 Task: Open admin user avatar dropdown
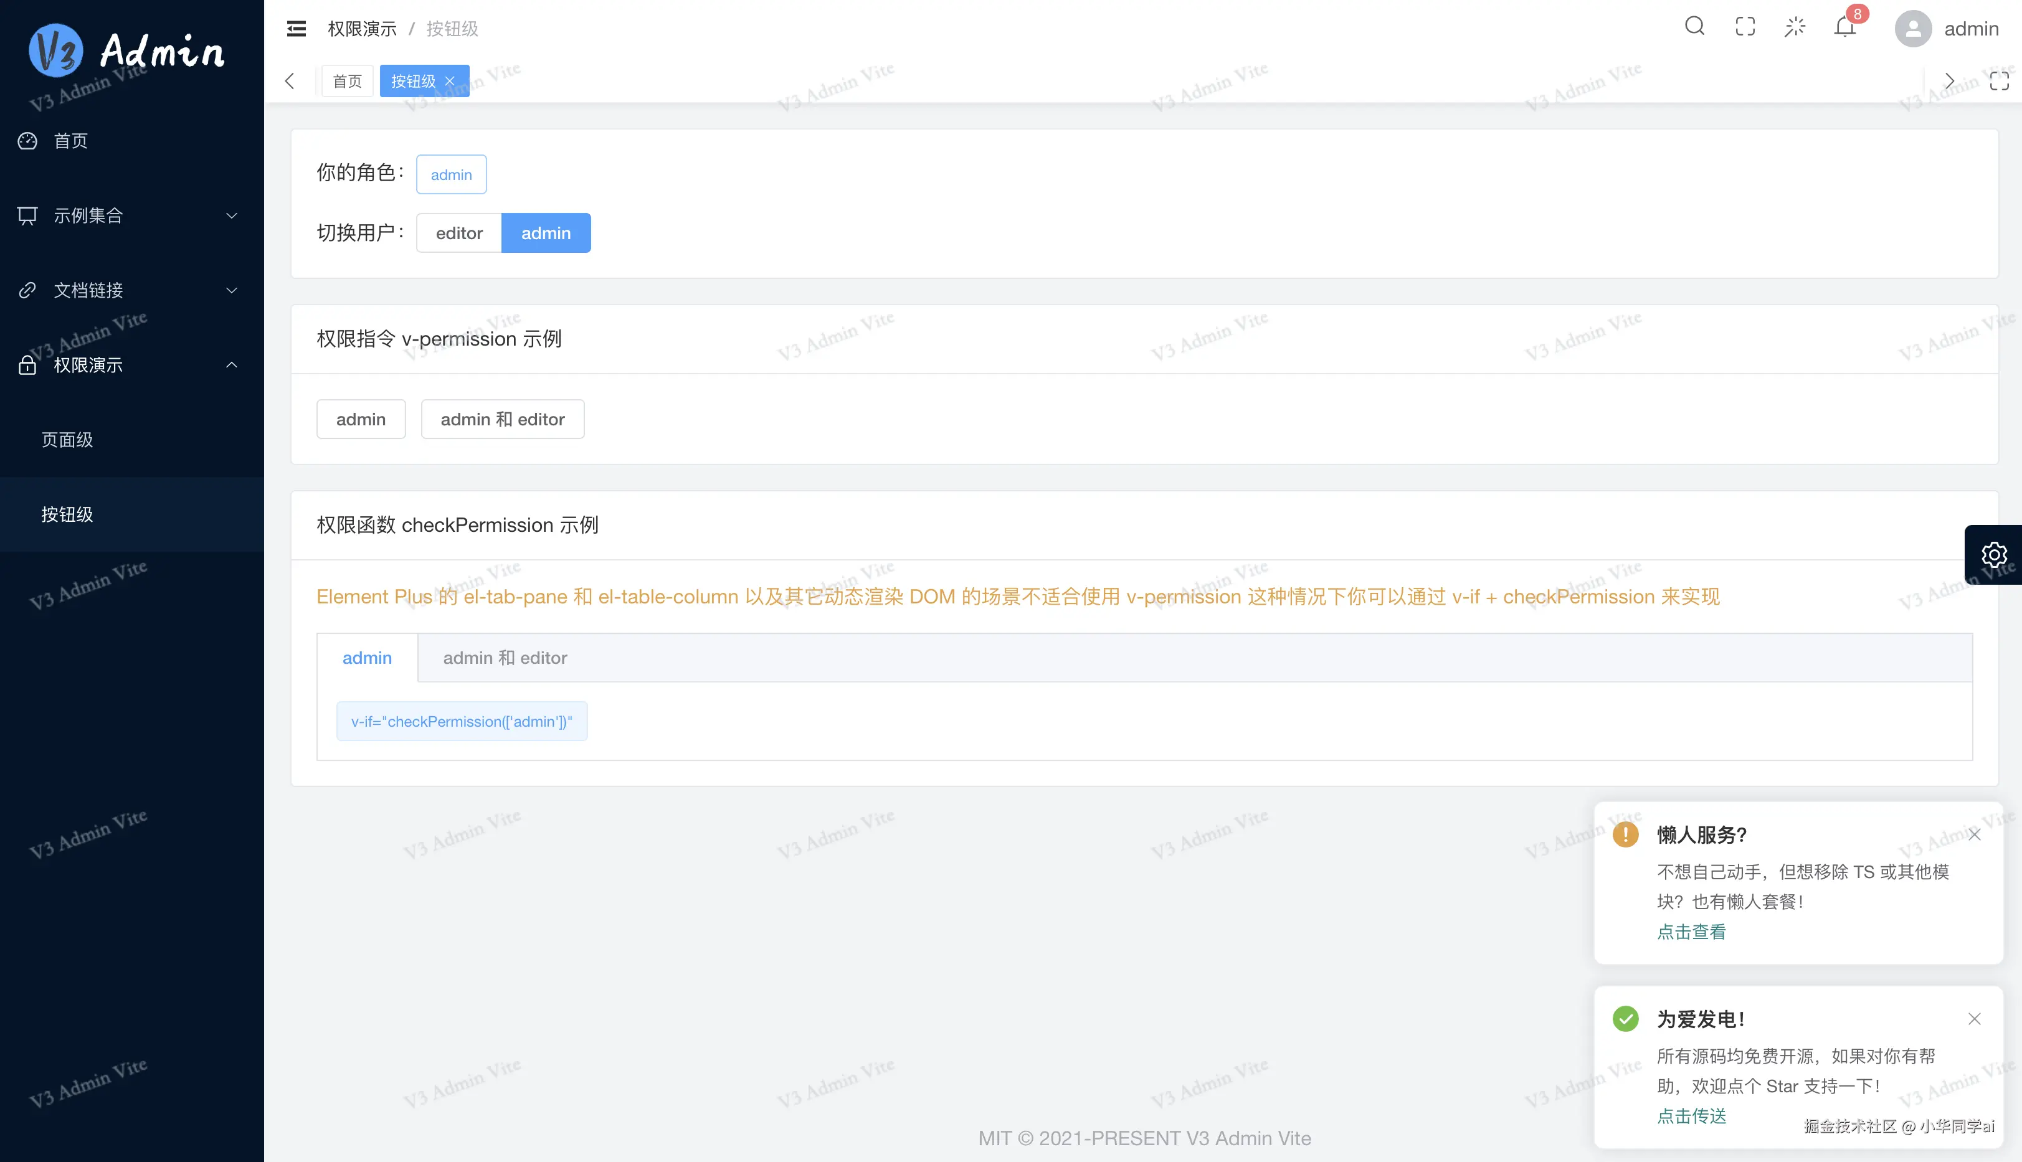1946,29
